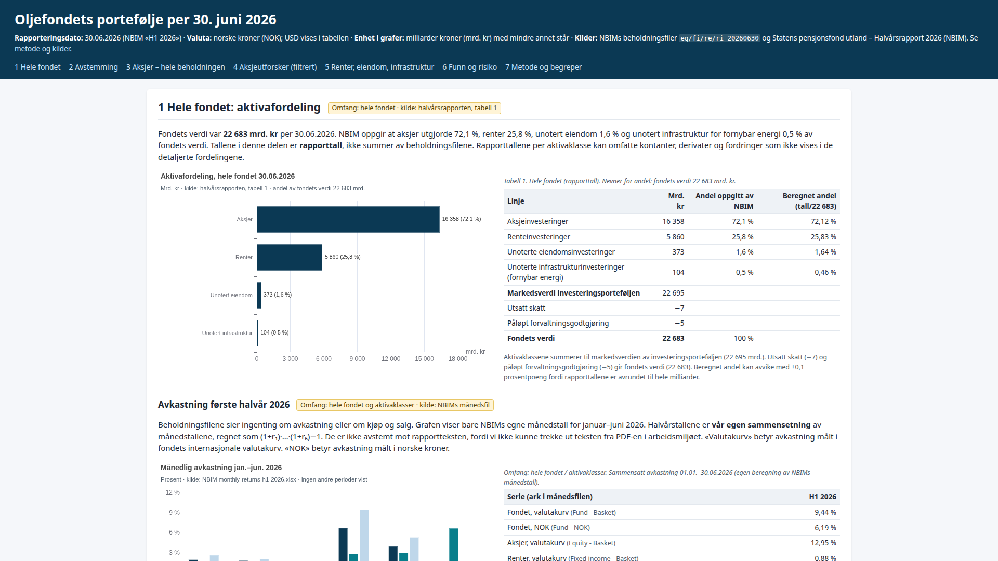Click the '104 (0,5 %)' bar label

tap(274, 332)
